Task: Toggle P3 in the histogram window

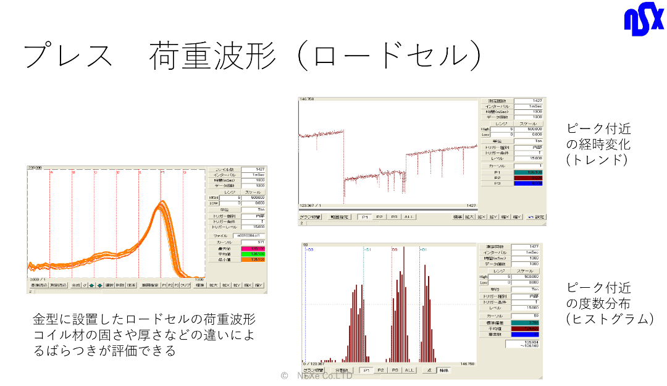Action: point(395,371)
